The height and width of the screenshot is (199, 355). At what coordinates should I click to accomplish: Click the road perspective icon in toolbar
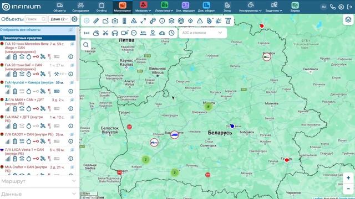coord(228,21)
